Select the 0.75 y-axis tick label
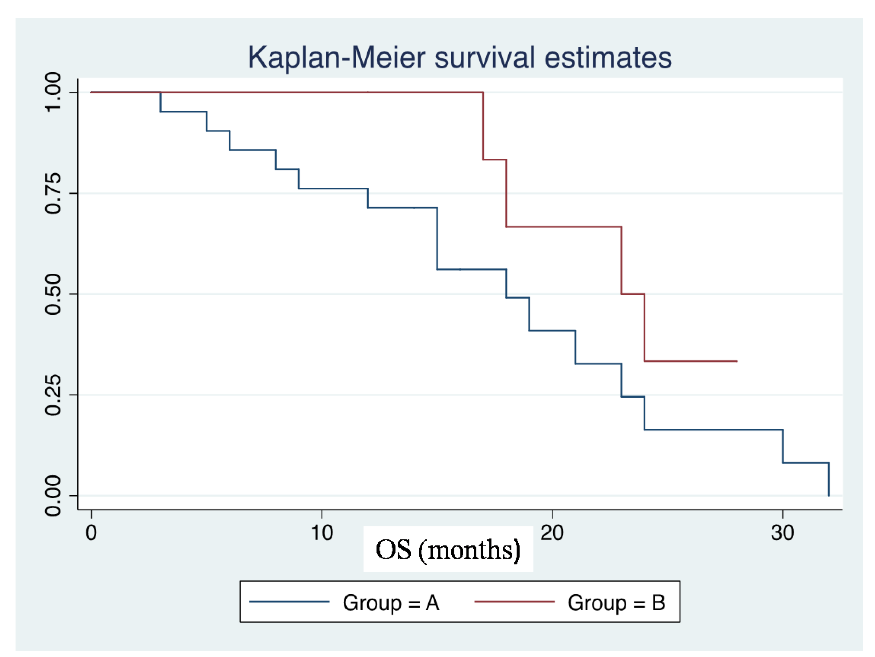 [x=53, y=193]
